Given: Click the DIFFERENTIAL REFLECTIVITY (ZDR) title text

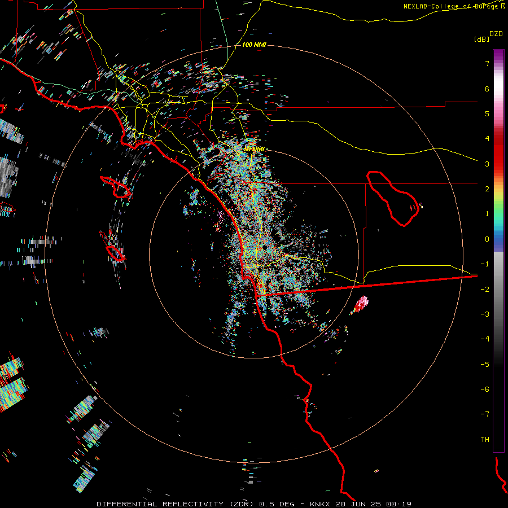Looking at the screenshot, I should (x=175, y=504).
